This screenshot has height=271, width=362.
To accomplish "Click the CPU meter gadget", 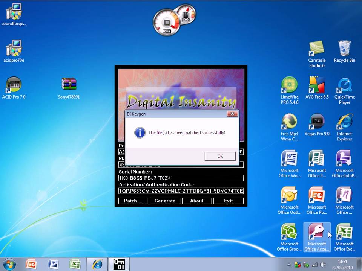I will pyautogui.click(x=167, y=22).
